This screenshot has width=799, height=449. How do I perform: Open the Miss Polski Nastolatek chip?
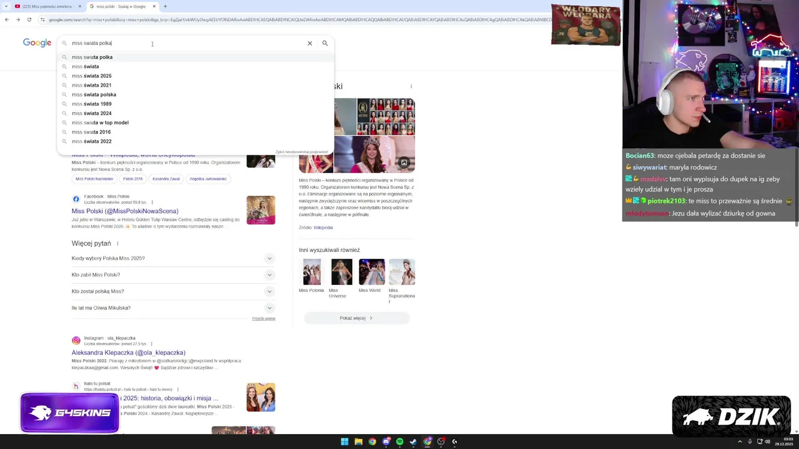click(x=94, y=178)
